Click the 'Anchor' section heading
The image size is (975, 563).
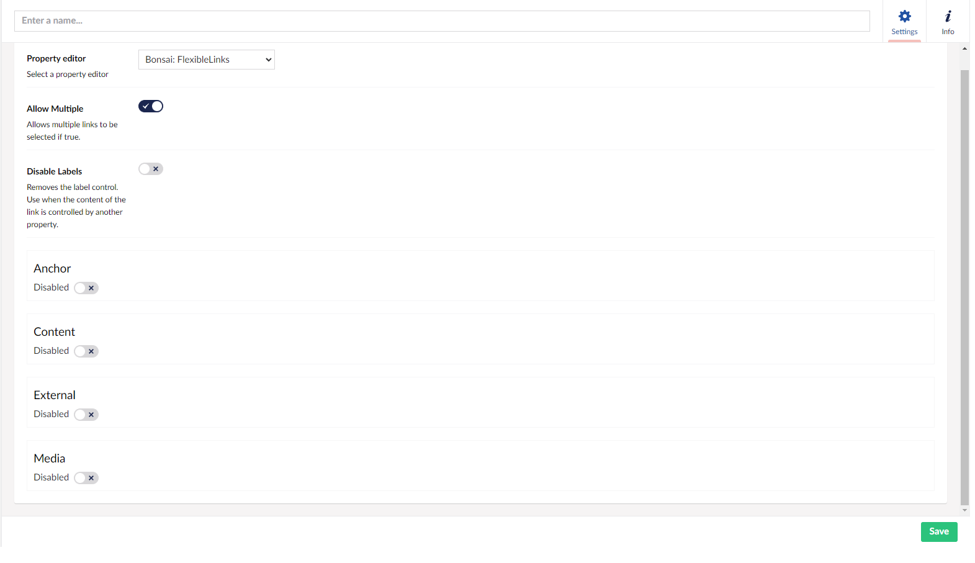click(52, 269)
